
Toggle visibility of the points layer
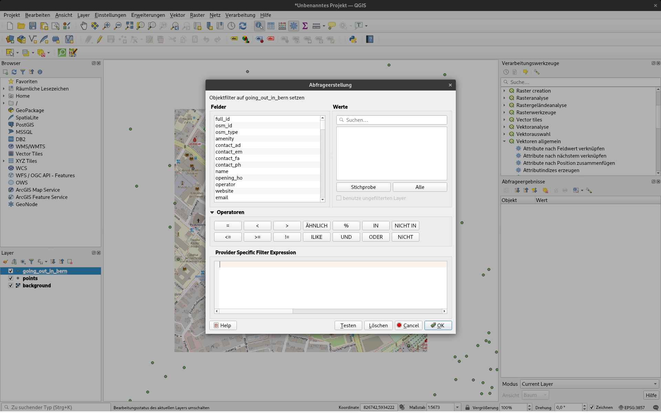pos(11,278)
